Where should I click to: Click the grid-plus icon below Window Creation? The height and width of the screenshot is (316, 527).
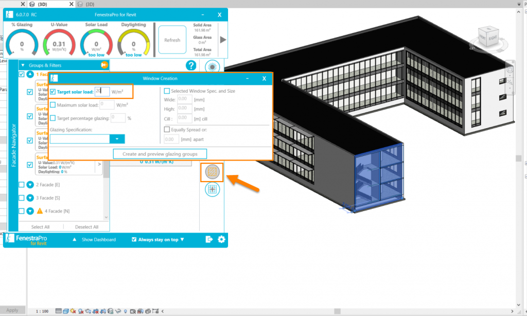(x=212, y=189)
